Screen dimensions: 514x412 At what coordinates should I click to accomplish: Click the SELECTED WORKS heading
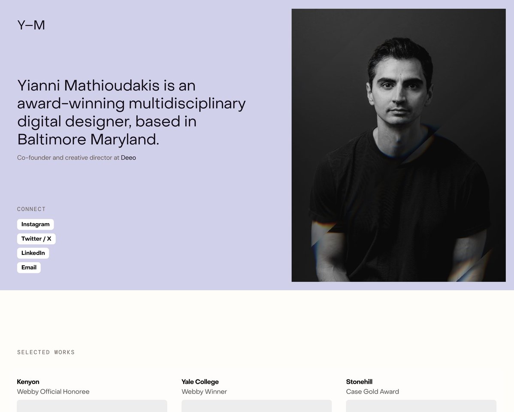click(x=46, y=352)
